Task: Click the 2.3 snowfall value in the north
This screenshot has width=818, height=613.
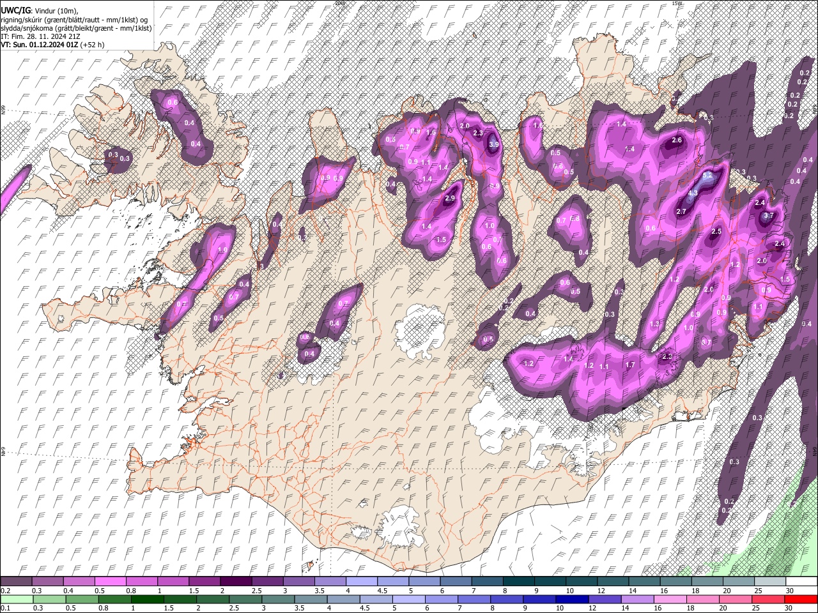Action: click(478, 133)
